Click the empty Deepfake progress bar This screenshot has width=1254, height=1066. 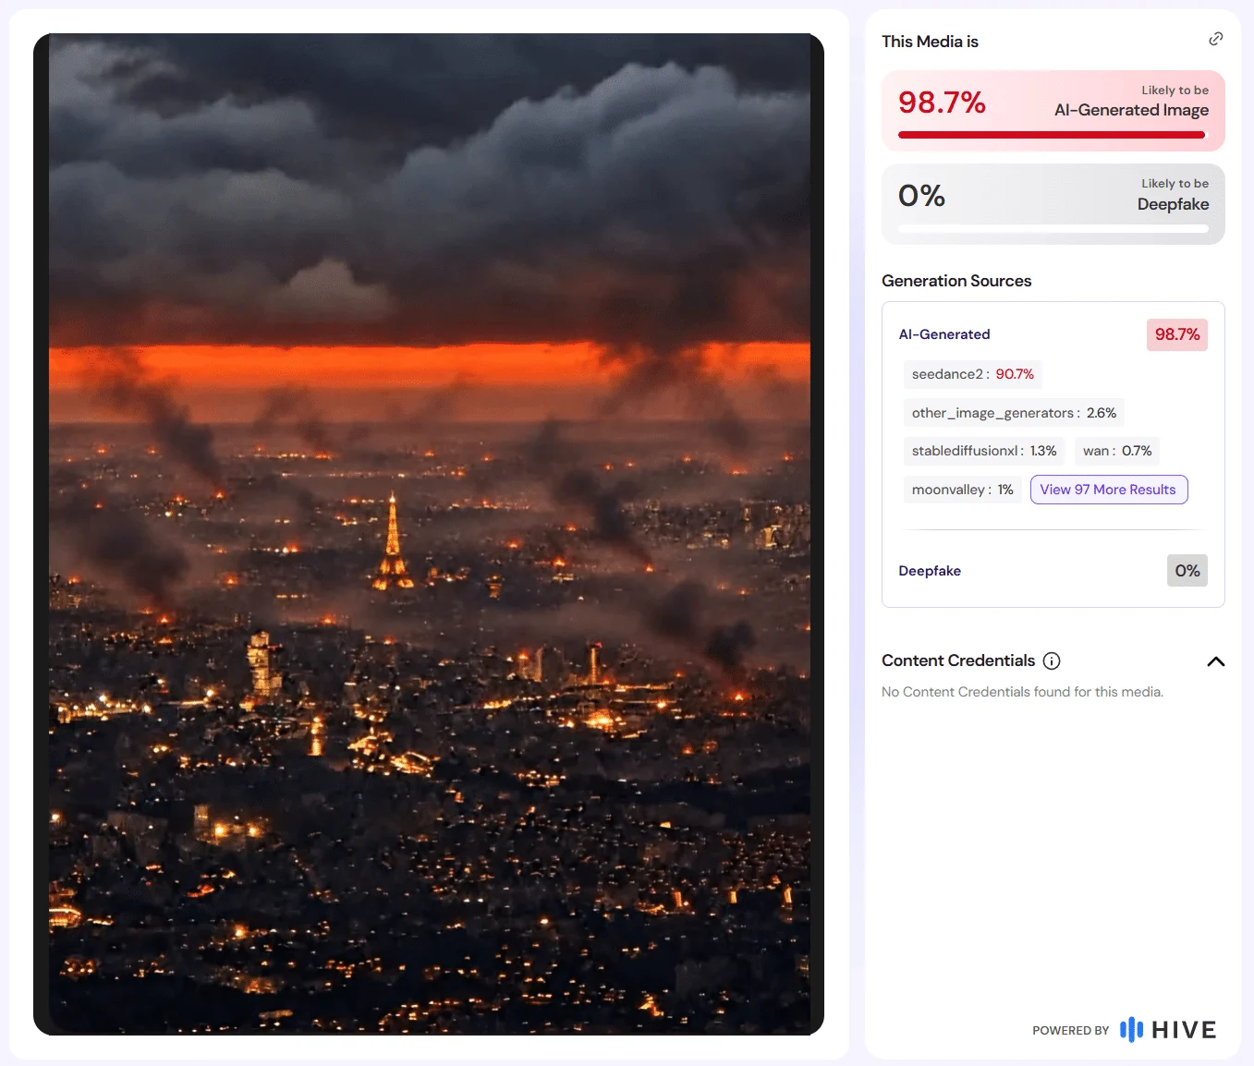point(1053,228)
